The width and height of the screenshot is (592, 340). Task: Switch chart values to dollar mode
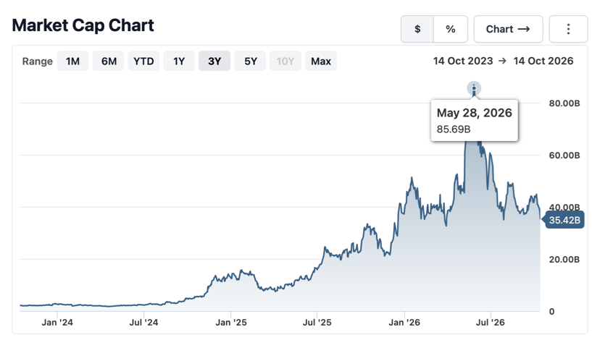tap(417, 29)
